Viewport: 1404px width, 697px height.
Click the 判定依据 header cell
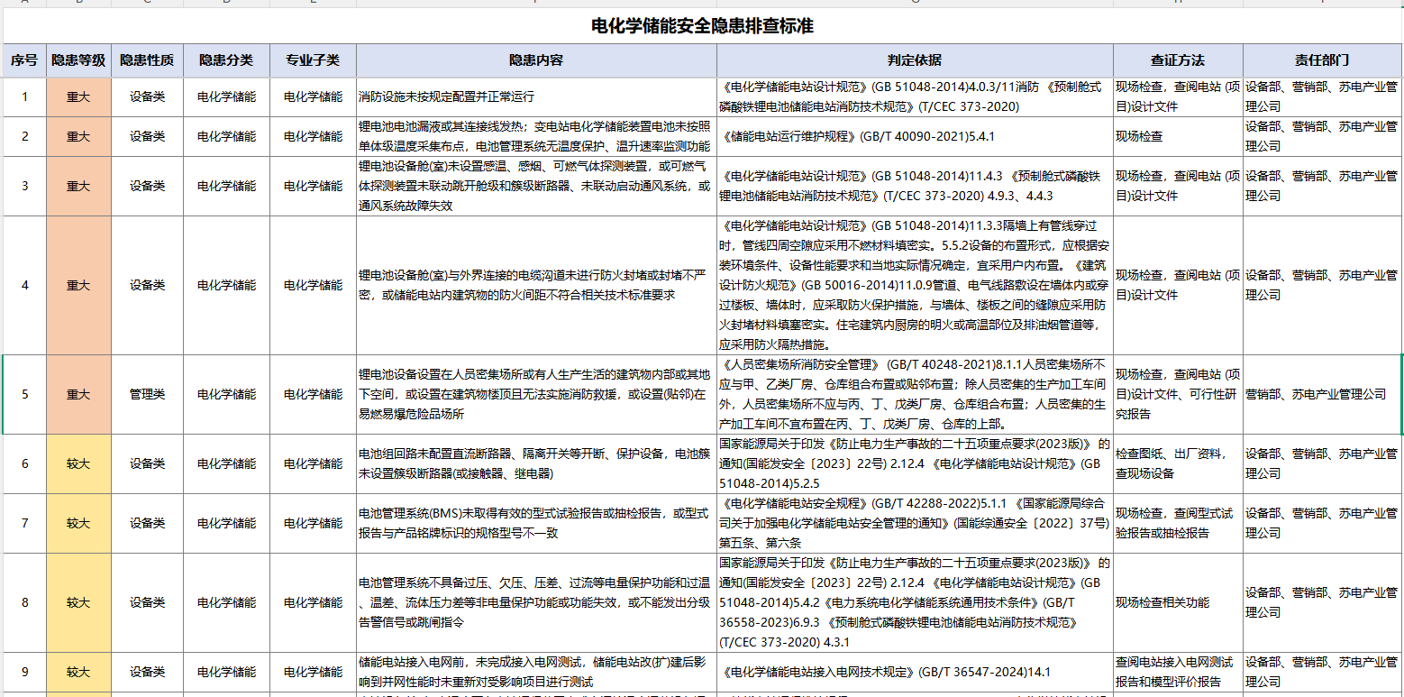[x=915, y=60]
